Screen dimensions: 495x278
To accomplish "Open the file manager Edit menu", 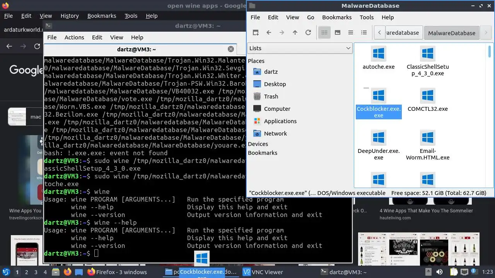I will (x=273, y=17).
